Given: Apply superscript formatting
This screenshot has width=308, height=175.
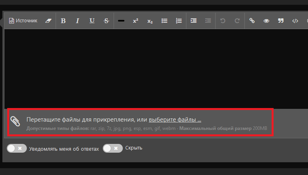Looking at the screenshot, I should click(x=136, y=21).
